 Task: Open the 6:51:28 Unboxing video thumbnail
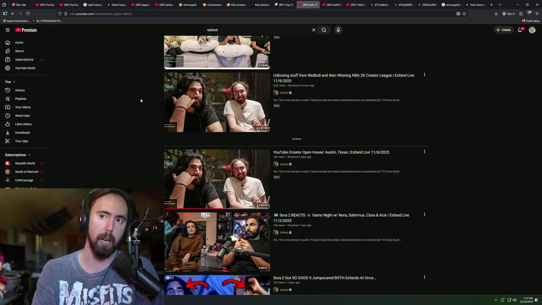[x=217, y=102]
